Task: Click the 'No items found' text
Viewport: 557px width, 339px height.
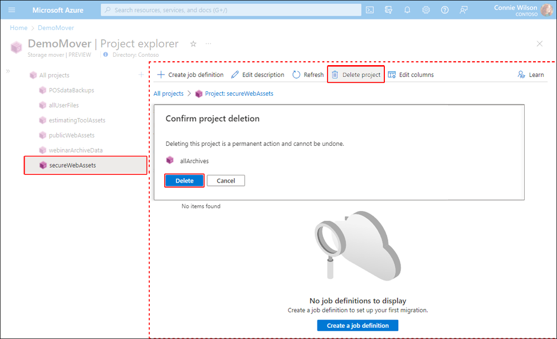Action: tap(201, 207)
